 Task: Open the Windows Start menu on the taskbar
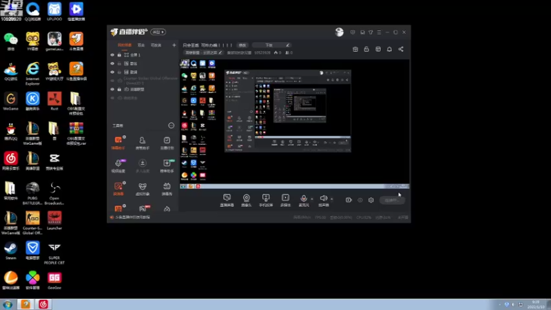tap(8, 304)
